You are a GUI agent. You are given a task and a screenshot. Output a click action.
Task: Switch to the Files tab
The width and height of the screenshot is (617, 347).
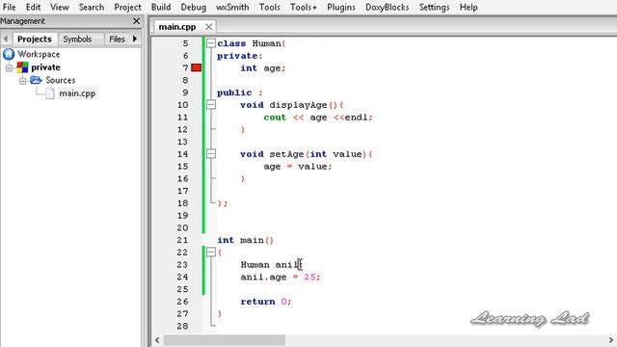click(117, 39)
